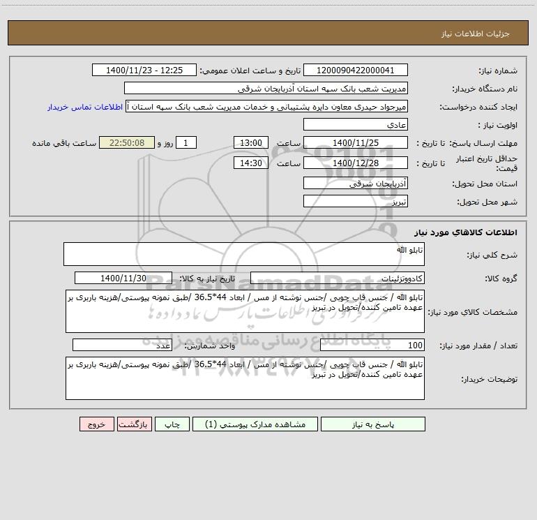Click the گروه کالا field کادووتزئینات
This screenshot has width=537, height=520.
pos(338,278)
